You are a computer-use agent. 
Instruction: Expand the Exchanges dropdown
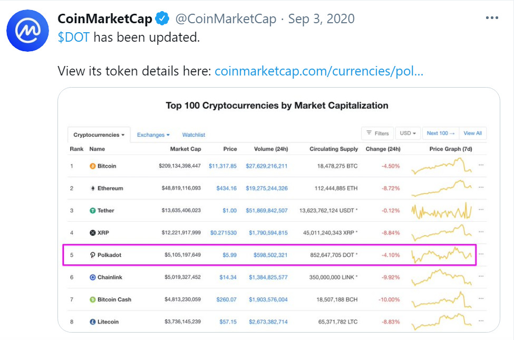[x=153, y=135]
